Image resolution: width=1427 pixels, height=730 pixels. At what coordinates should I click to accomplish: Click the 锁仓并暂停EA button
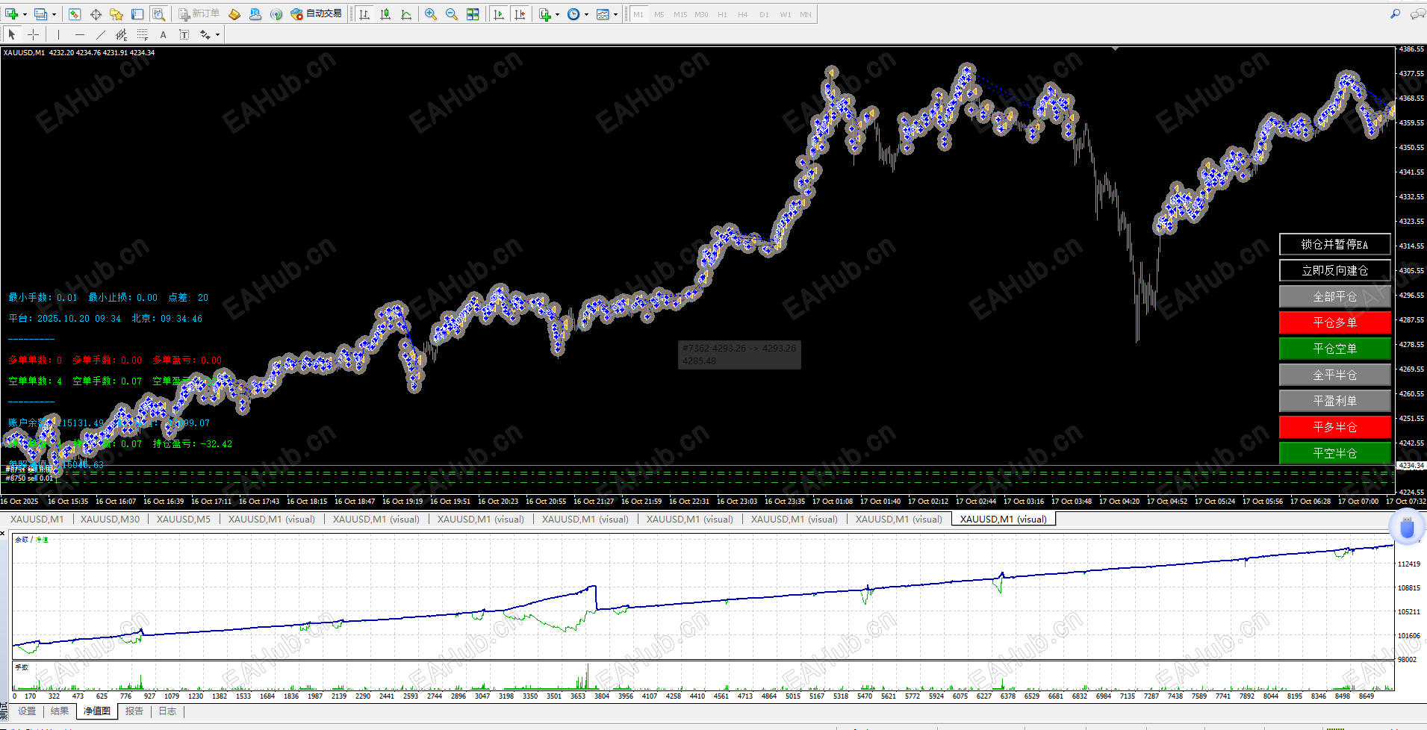pyautogui.click(x=1335, y=244)
